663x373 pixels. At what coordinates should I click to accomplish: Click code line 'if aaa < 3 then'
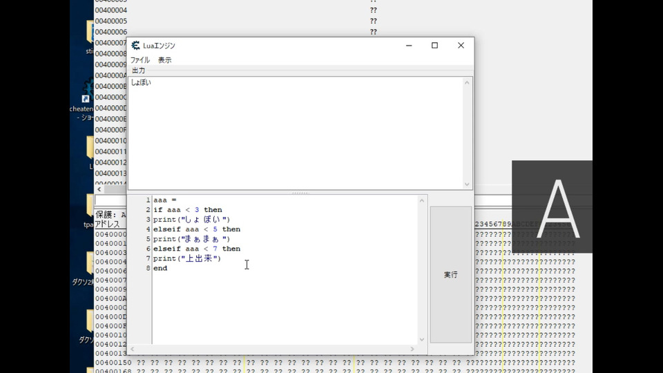coord(188,210)
